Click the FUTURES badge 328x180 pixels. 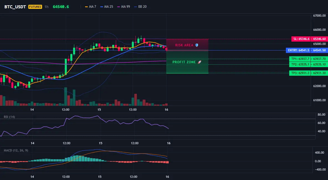coord(35,7)
